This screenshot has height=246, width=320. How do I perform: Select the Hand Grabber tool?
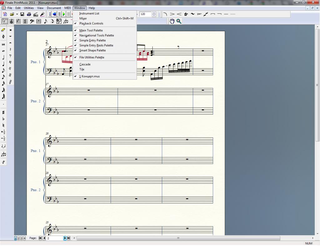coord(172,21)
